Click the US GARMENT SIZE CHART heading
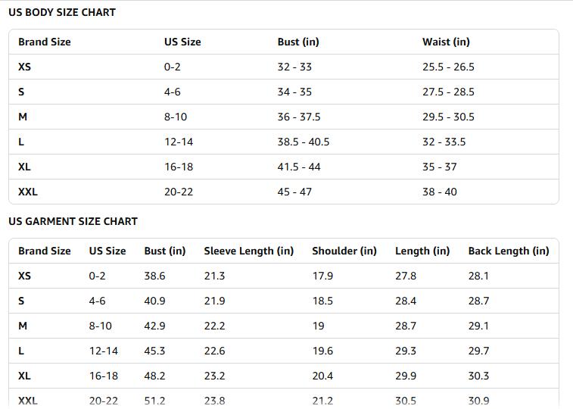 coord(73,221)
